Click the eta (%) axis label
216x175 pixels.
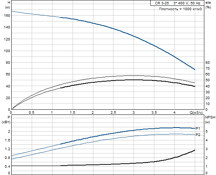[208, 5]
